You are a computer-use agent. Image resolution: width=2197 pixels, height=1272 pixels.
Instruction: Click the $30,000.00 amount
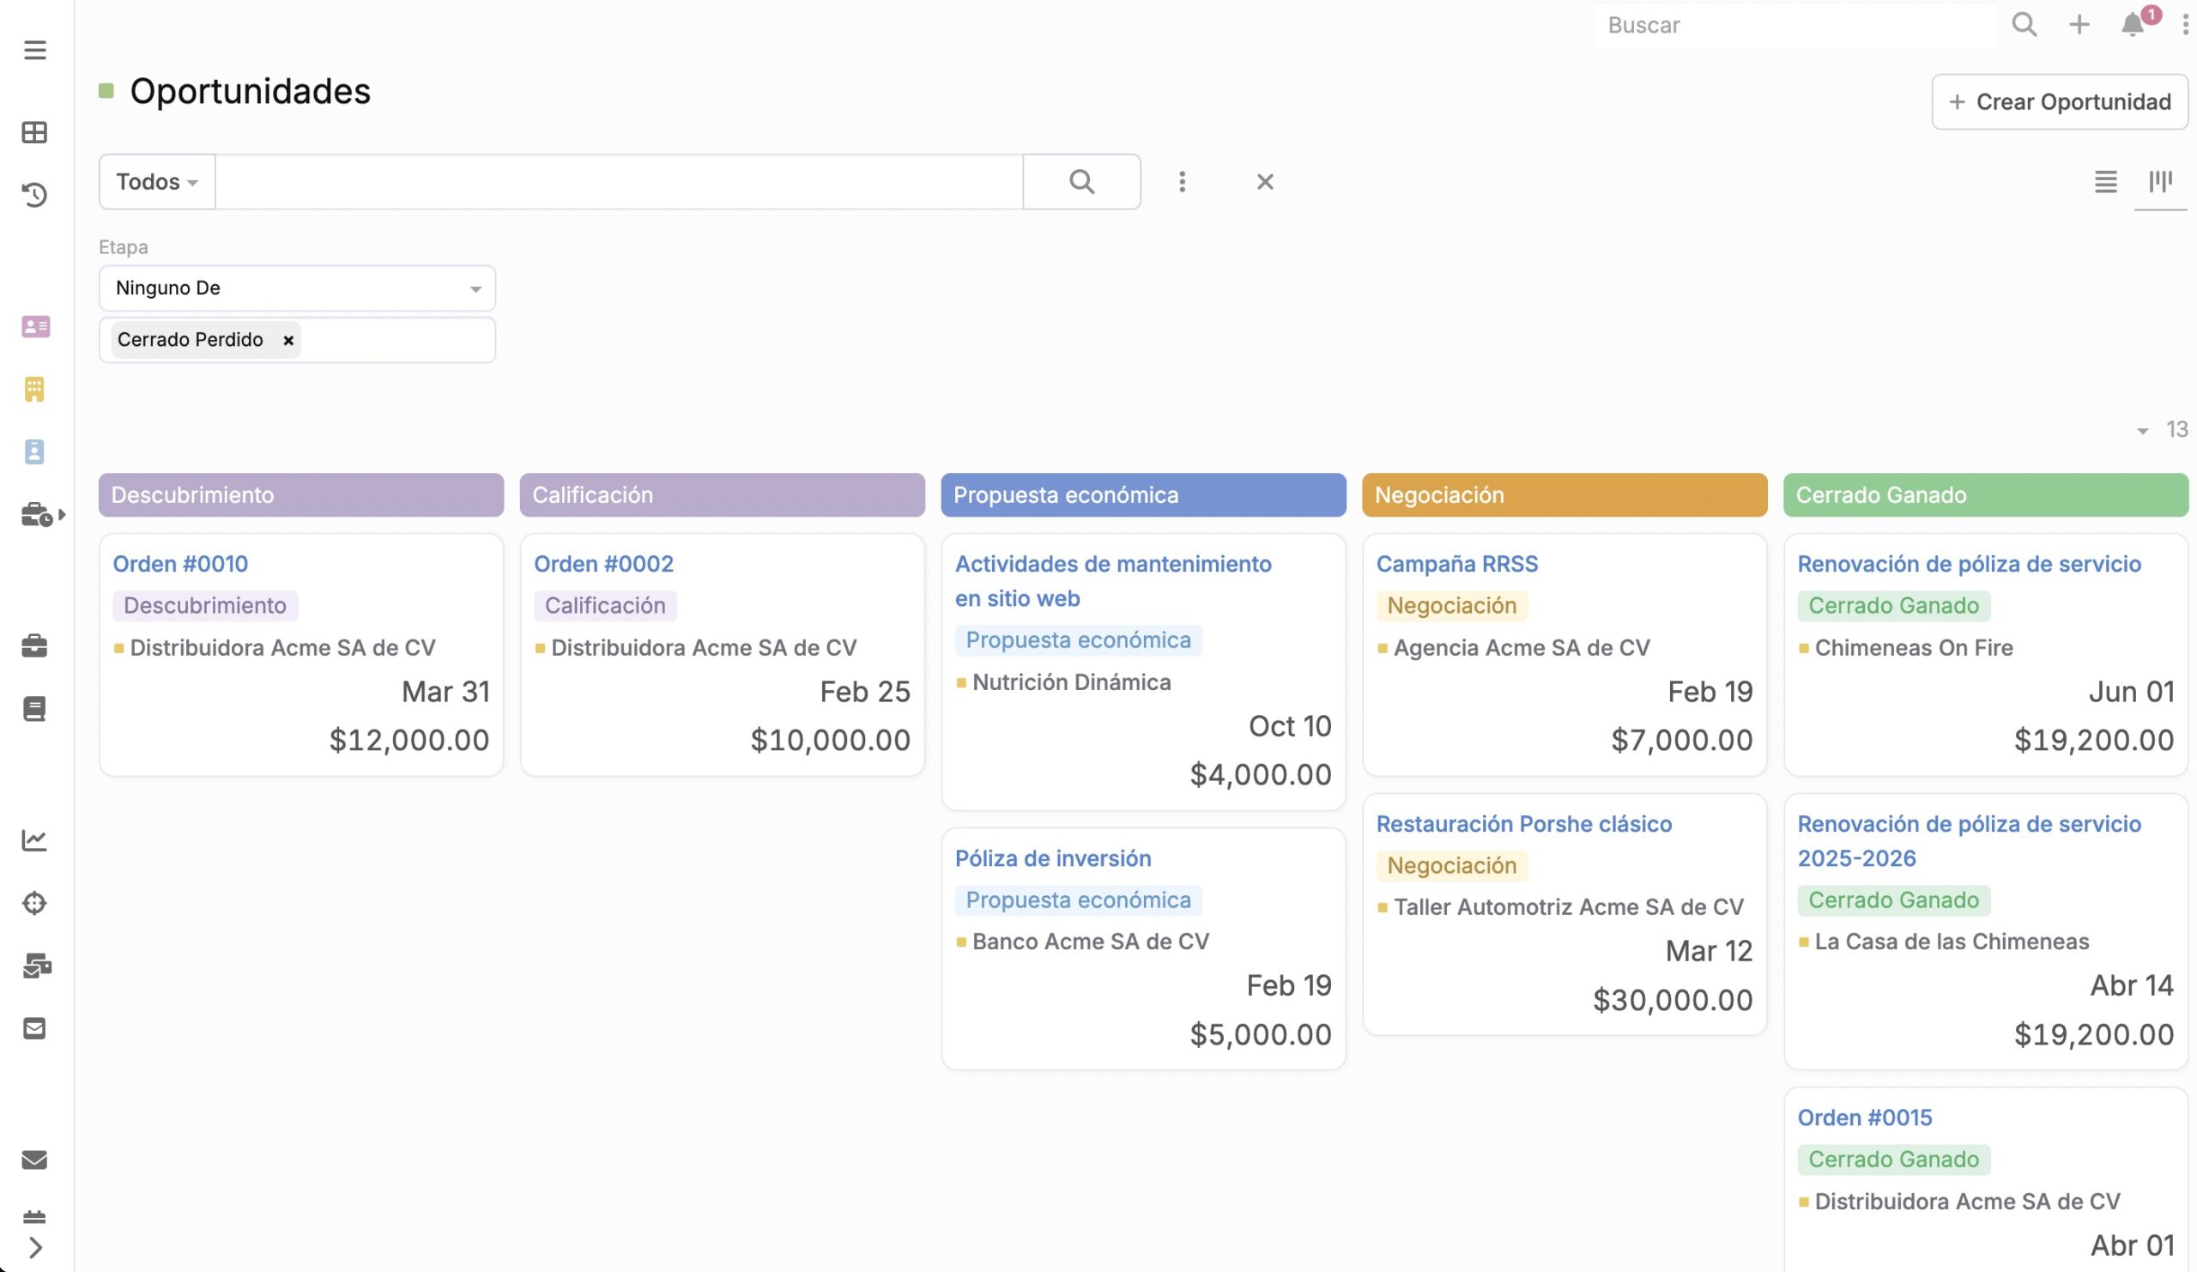(x=1672, y=1000)
